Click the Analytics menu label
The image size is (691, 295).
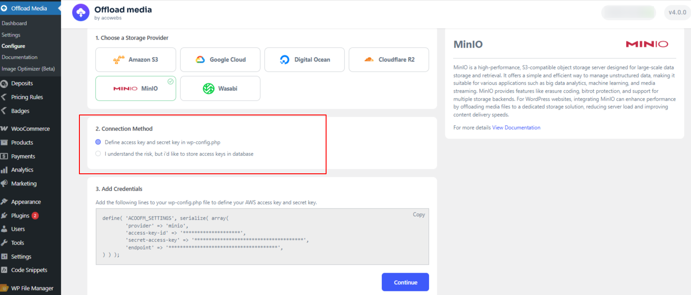(22, 170)
